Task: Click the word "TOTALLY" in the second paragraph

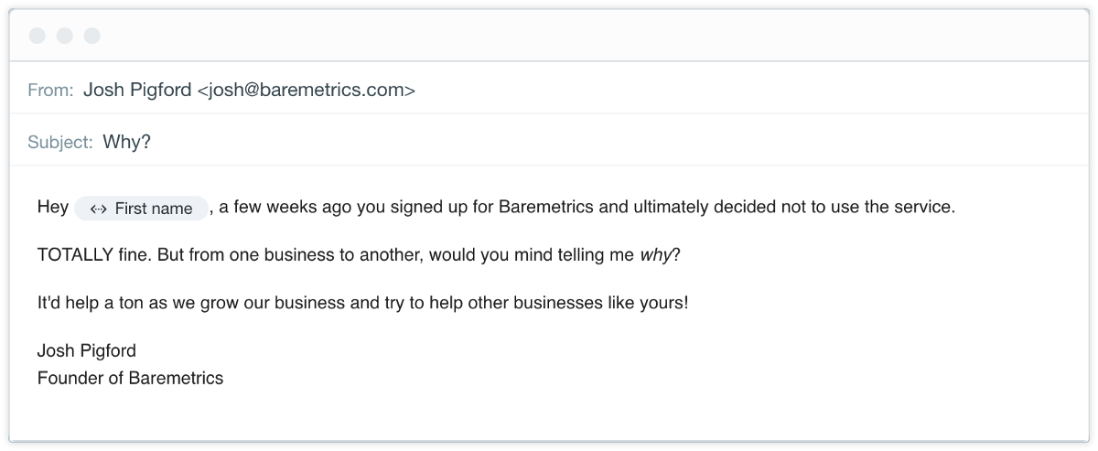Action: coord(73,254)
